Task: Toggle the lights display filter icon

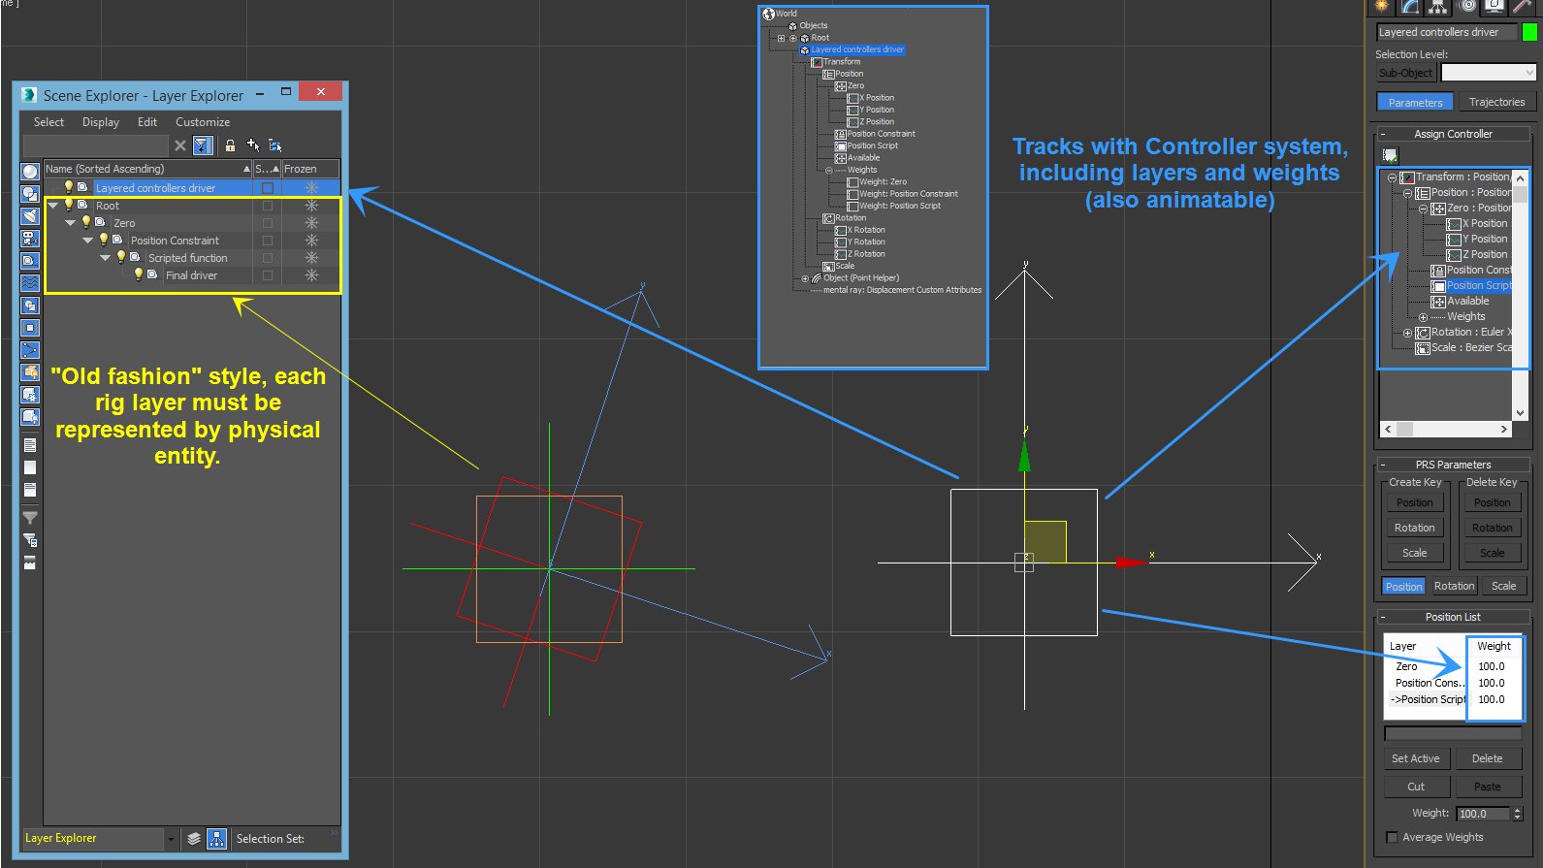Action: [30, 216]
